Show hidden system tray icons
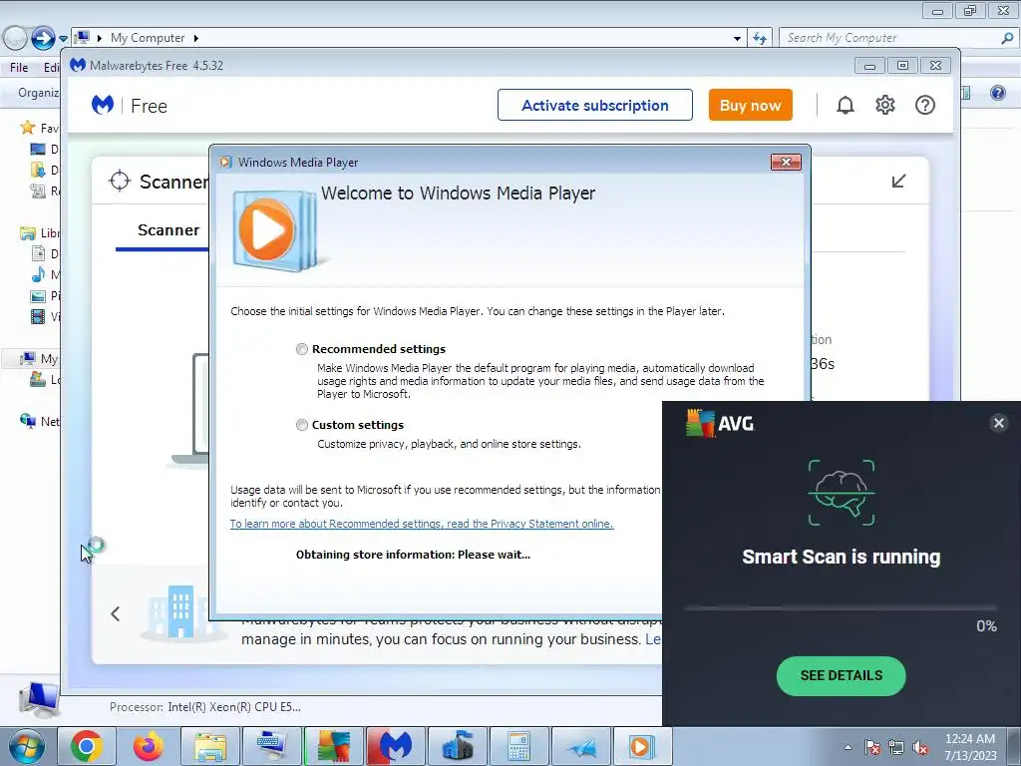The image size is (1021, 766). [848, 747]
